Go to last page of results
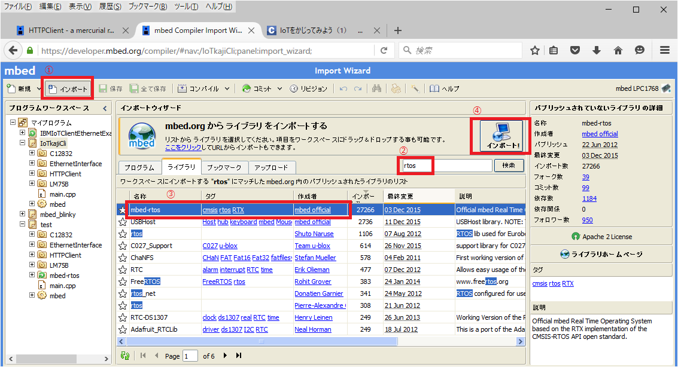The image size is (678, 367). pyautogui.click(x=238, y=356)
